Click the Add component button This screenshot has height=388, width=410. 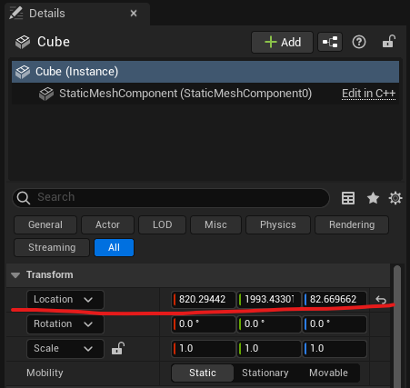pos(282,42)
